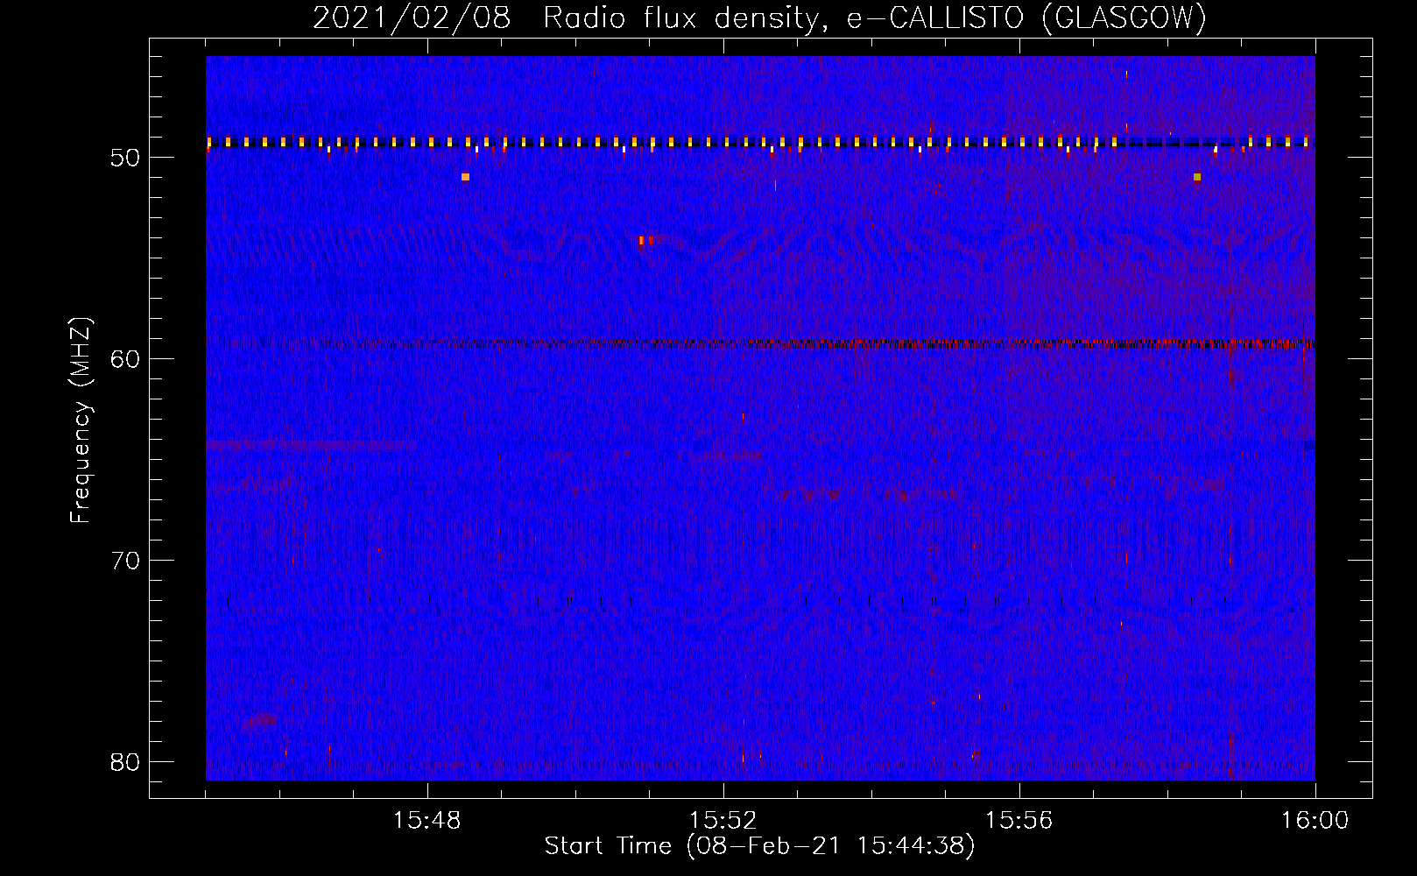1417x876 pixels.
Task: Click the orange square marker near 15:48 at 51 MHz
Action: click(x=465, y=177)
